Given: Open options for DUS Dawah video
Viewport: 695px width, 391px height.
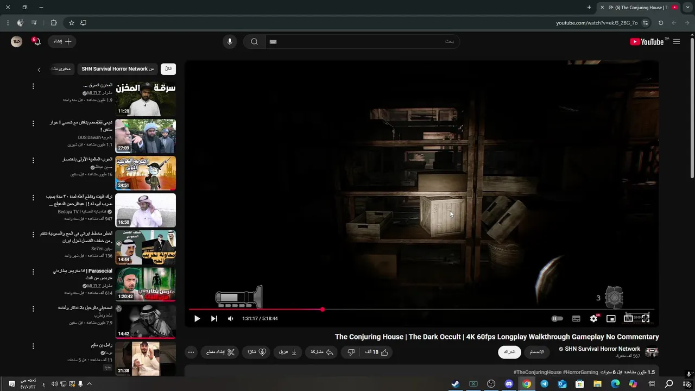Looking at the screenshot, I should (33, 123).
